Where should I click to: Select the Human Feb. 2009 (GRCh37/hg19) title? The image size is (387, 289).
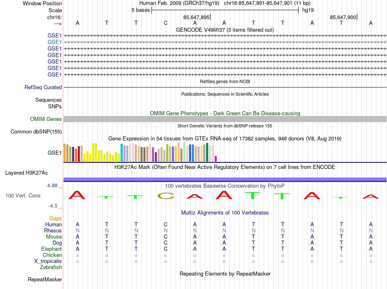point(179,3)
